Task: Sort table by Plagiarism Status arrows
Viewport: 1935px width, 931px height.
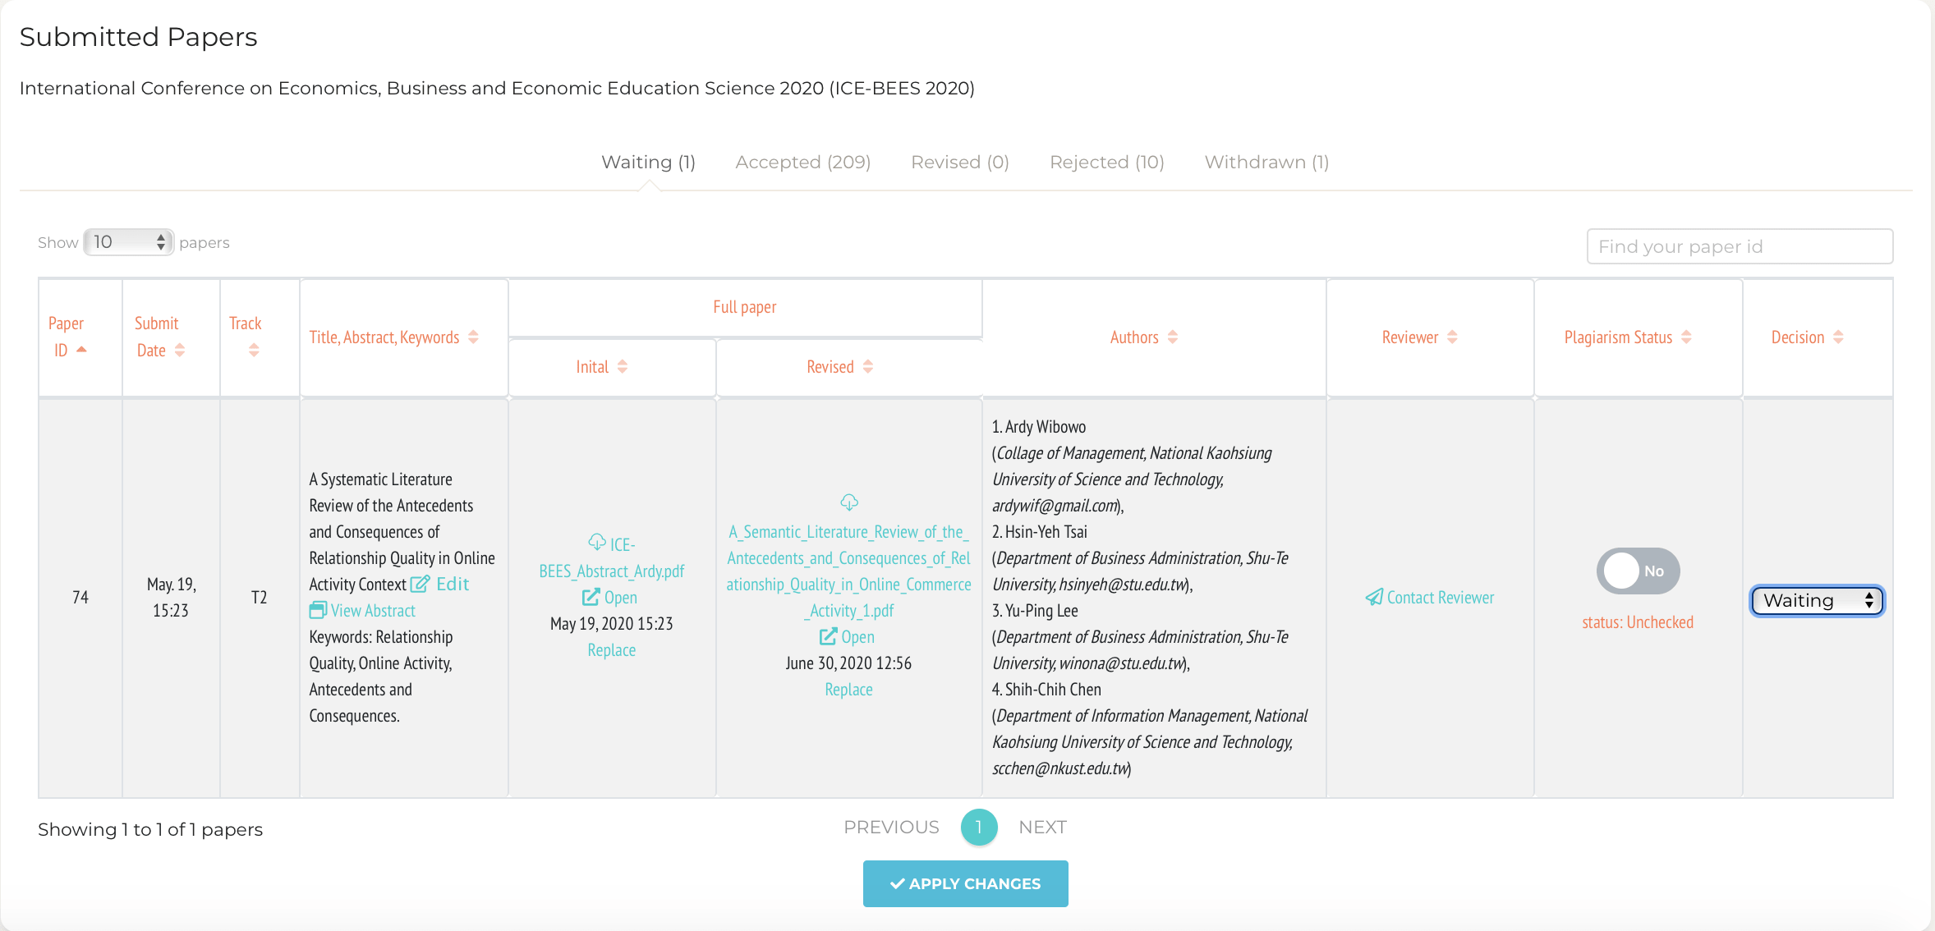Action: pyautogui.click(x=1686, y=337)
